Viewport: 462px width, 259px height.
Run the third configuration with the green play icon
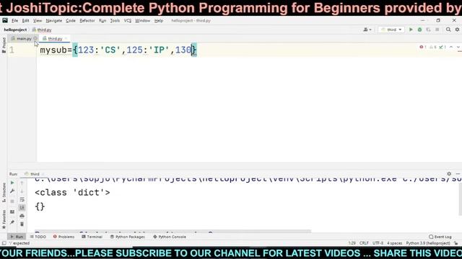[x=411, y=29]
